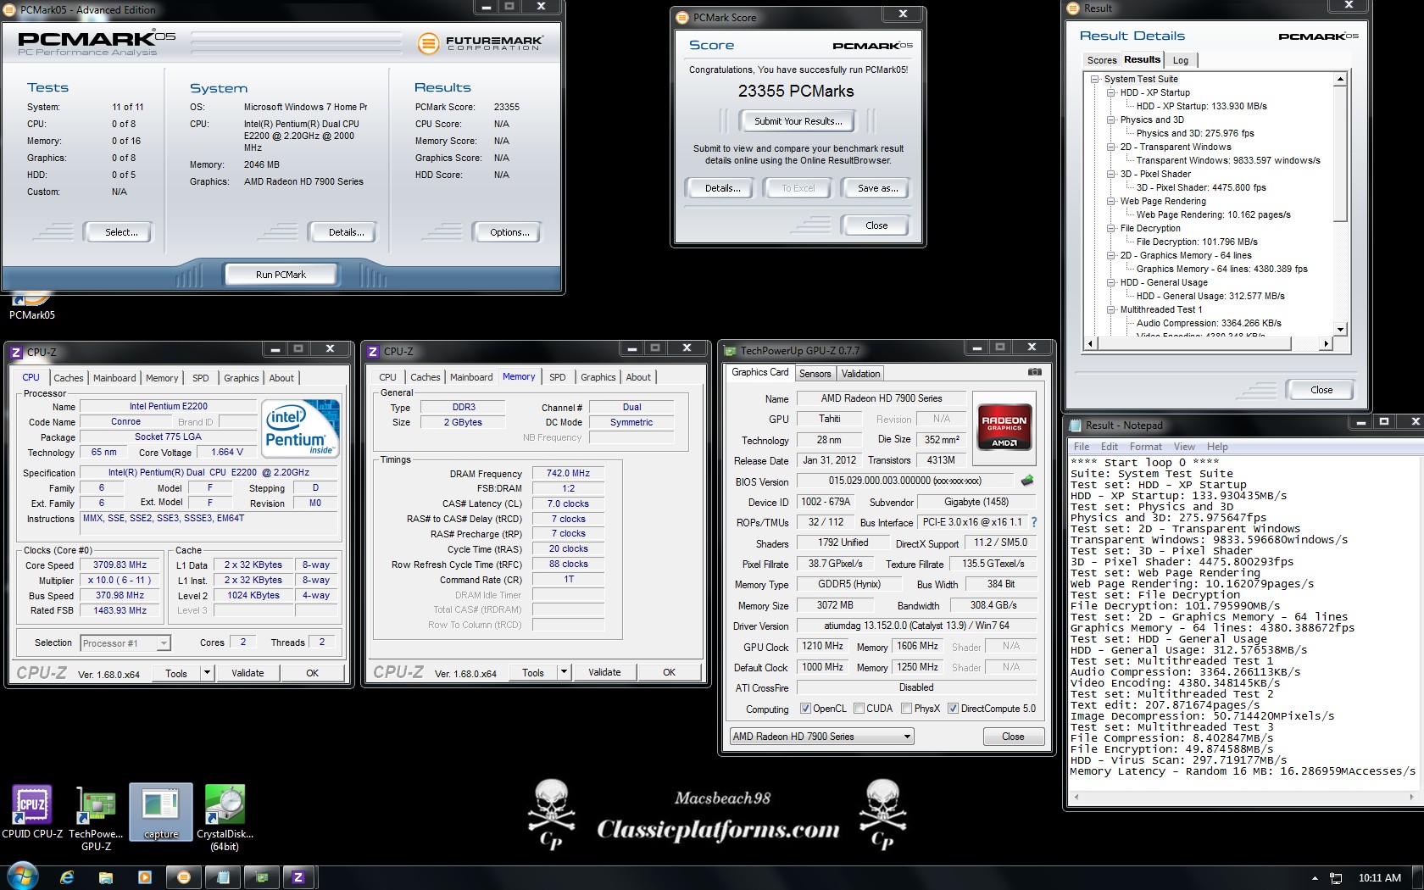Switch to PCMark05 via its orange taskbar button
This screenshot has height=890, width=1424.
coord(184,877)
